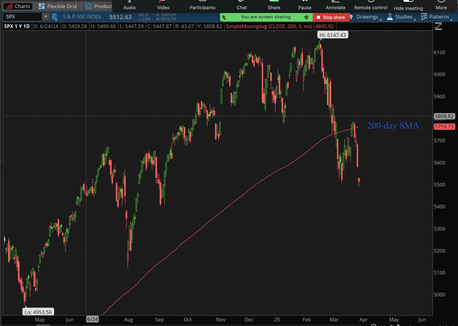Image resolution: width=458 pixels, height=326 pixels.
Task: Open the Zoom More menu
Action: click(x=441, y=5)
